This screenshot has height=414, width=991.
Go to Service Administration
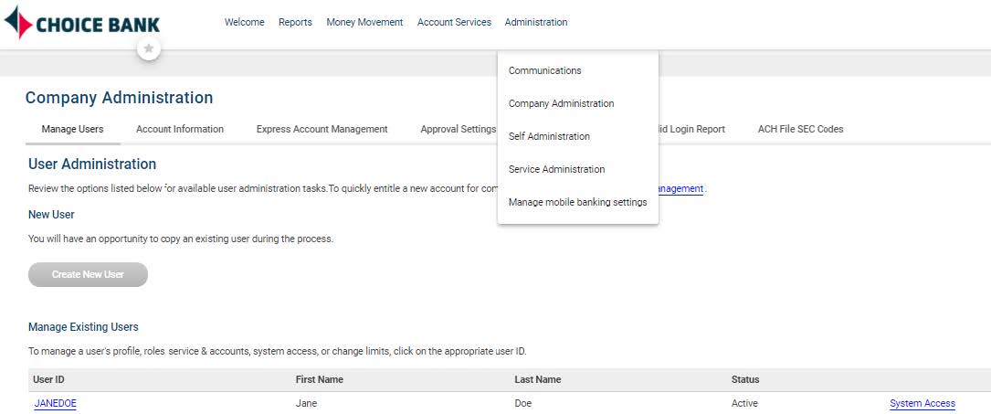556,169
